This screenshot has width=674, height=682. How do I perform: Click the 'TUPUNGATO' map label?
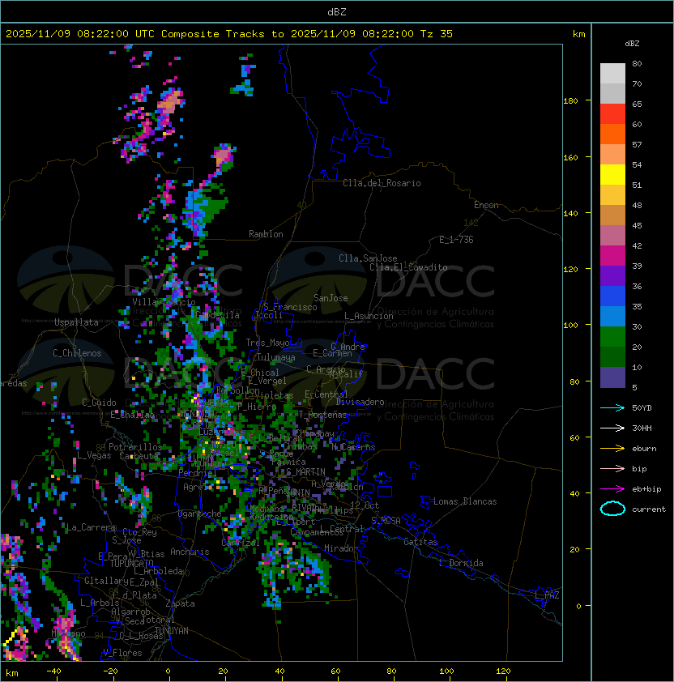click(x=131, y=563)
